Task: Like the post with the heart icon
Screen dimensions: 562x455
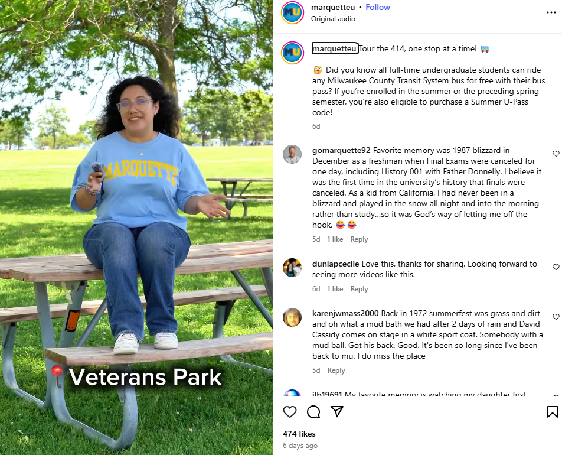Action: (x=290, y=412)
